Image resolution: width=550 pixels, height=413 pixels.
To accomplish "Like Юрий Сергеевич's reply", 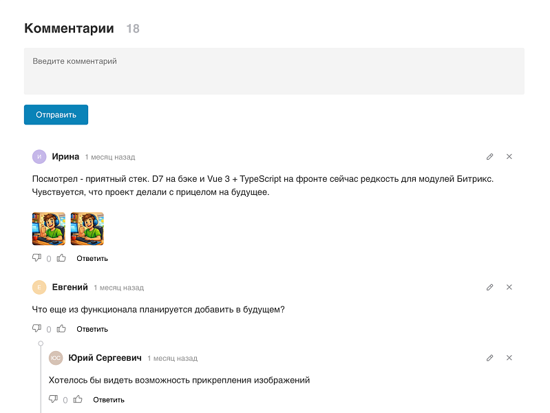I will point(78,399).
